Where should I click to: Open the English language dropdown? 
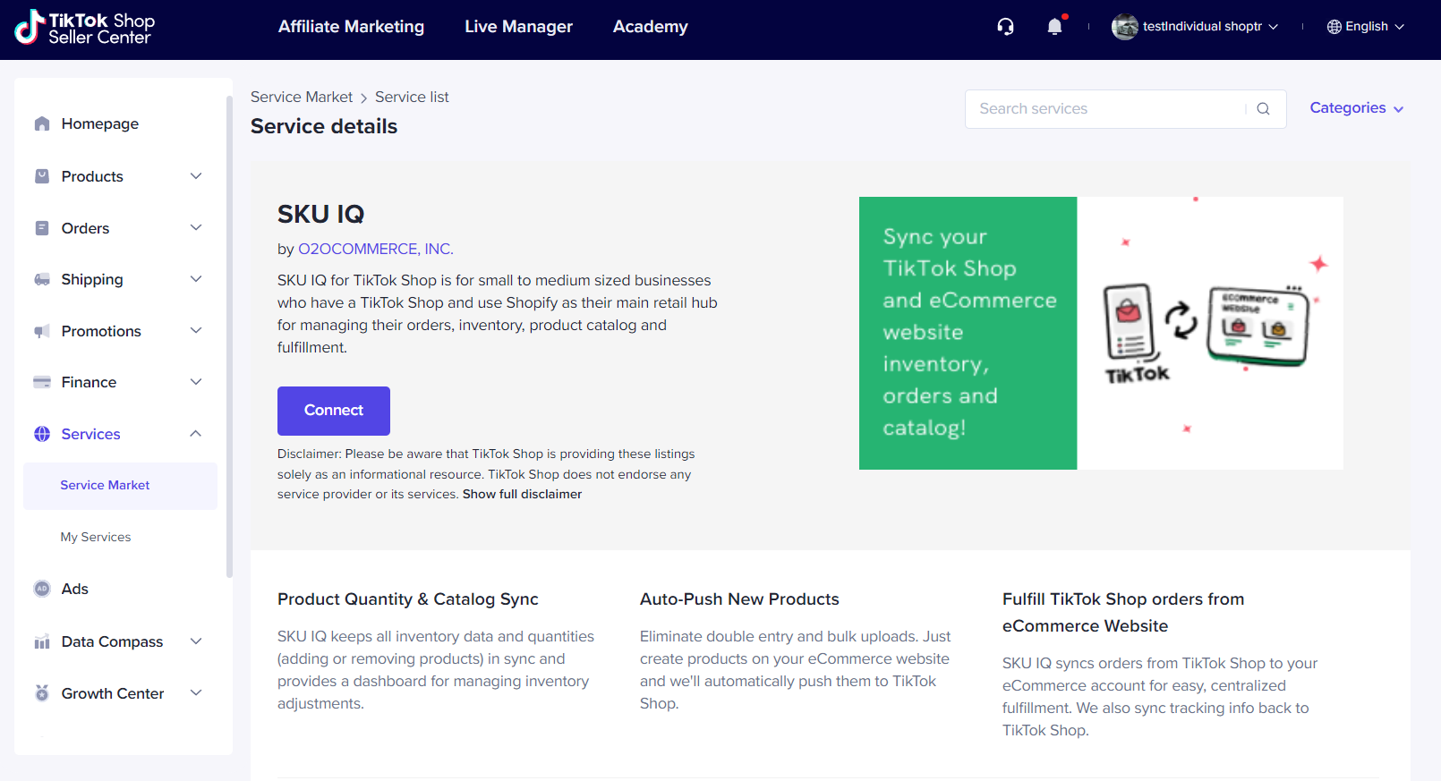click(x=1366, y=27)
